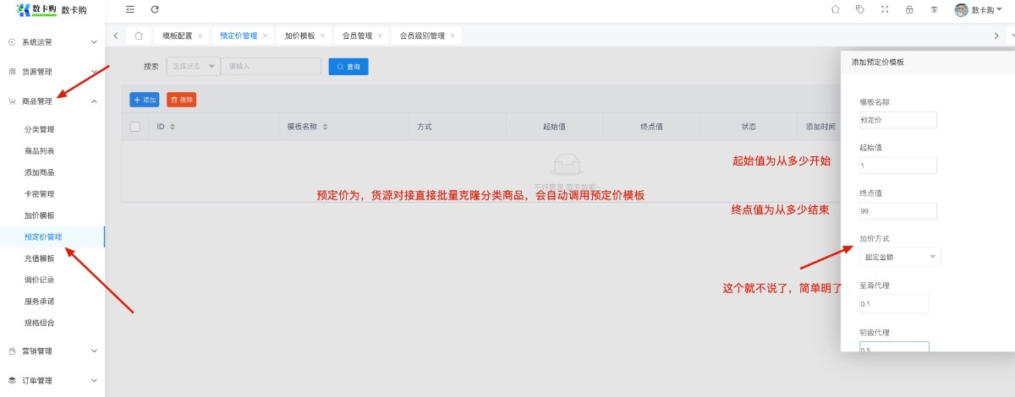Click the tag icon in the header
The height and width of the screenshot is (397, 1015).
pyautogui.click(x=860, y=10)
